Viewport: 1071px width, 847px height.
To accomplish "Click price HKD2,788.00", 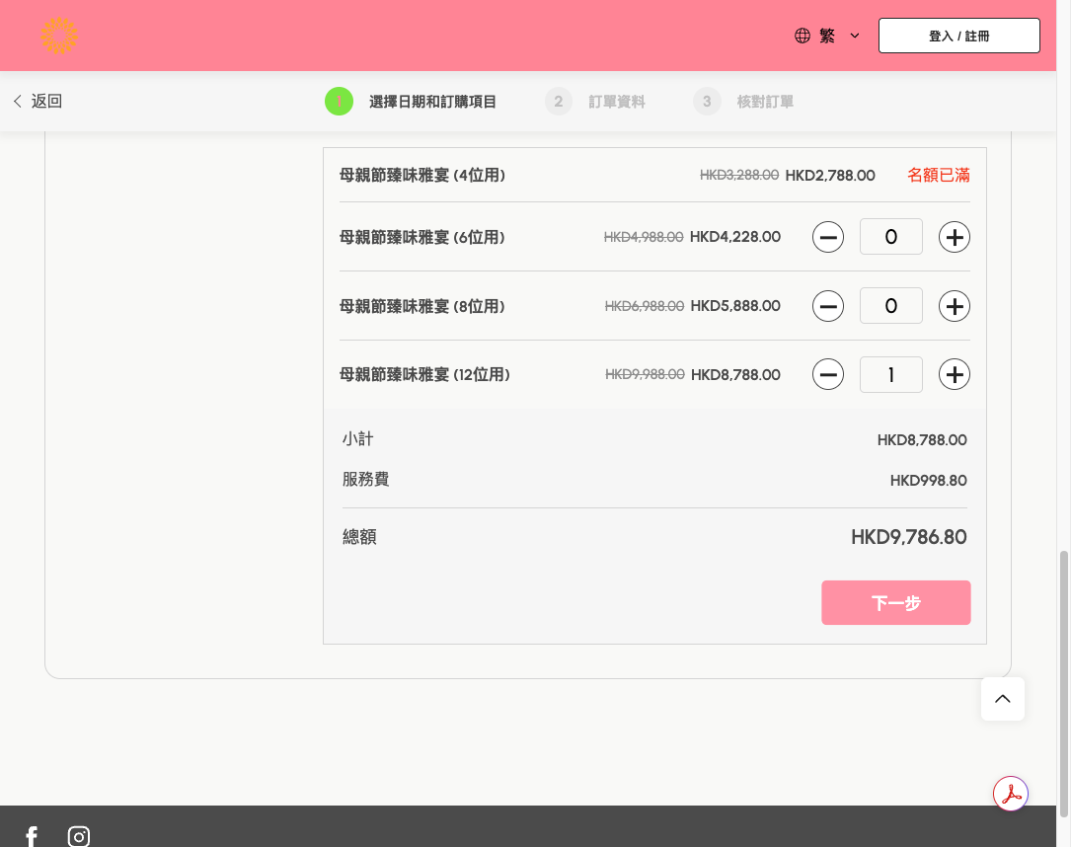I will (x=830, y=176).
